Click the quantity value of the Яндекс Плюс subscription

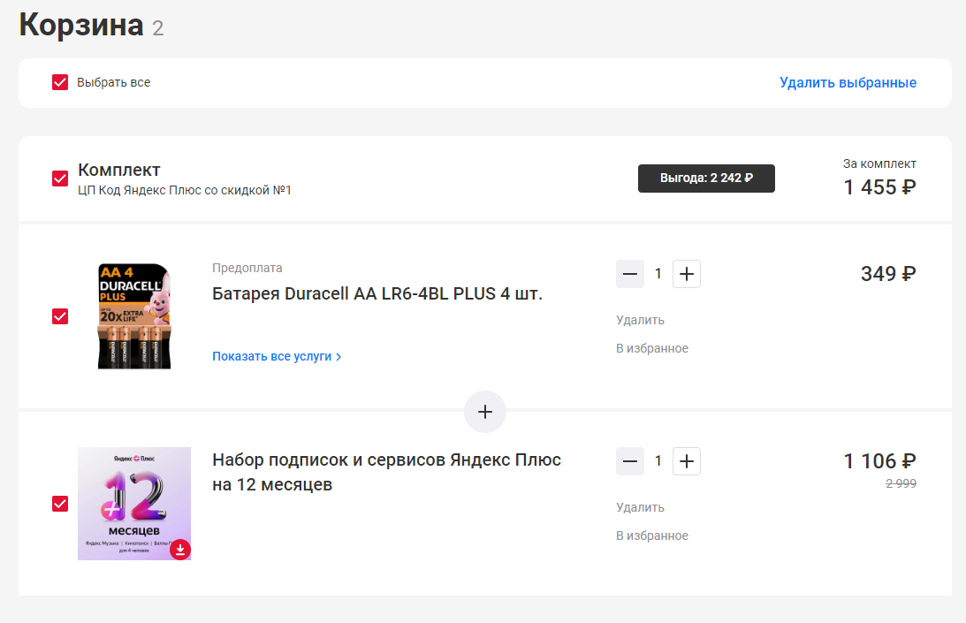tap(658, 461)
